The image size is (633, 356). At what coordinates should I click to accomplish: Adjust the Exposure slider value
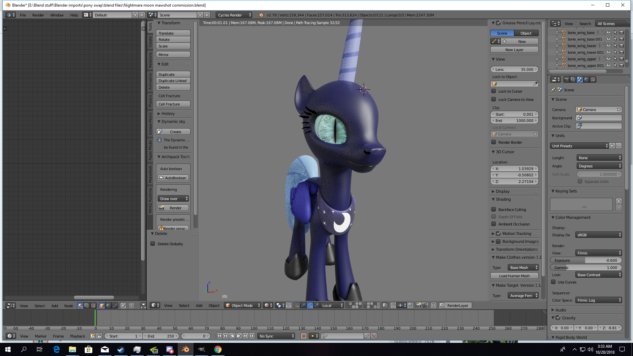tap(586, 260)
